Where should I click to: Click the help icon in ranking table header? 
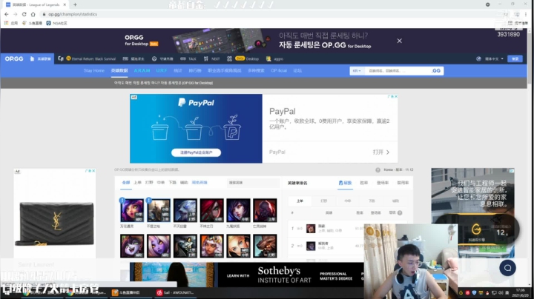[x=400, y=213]
